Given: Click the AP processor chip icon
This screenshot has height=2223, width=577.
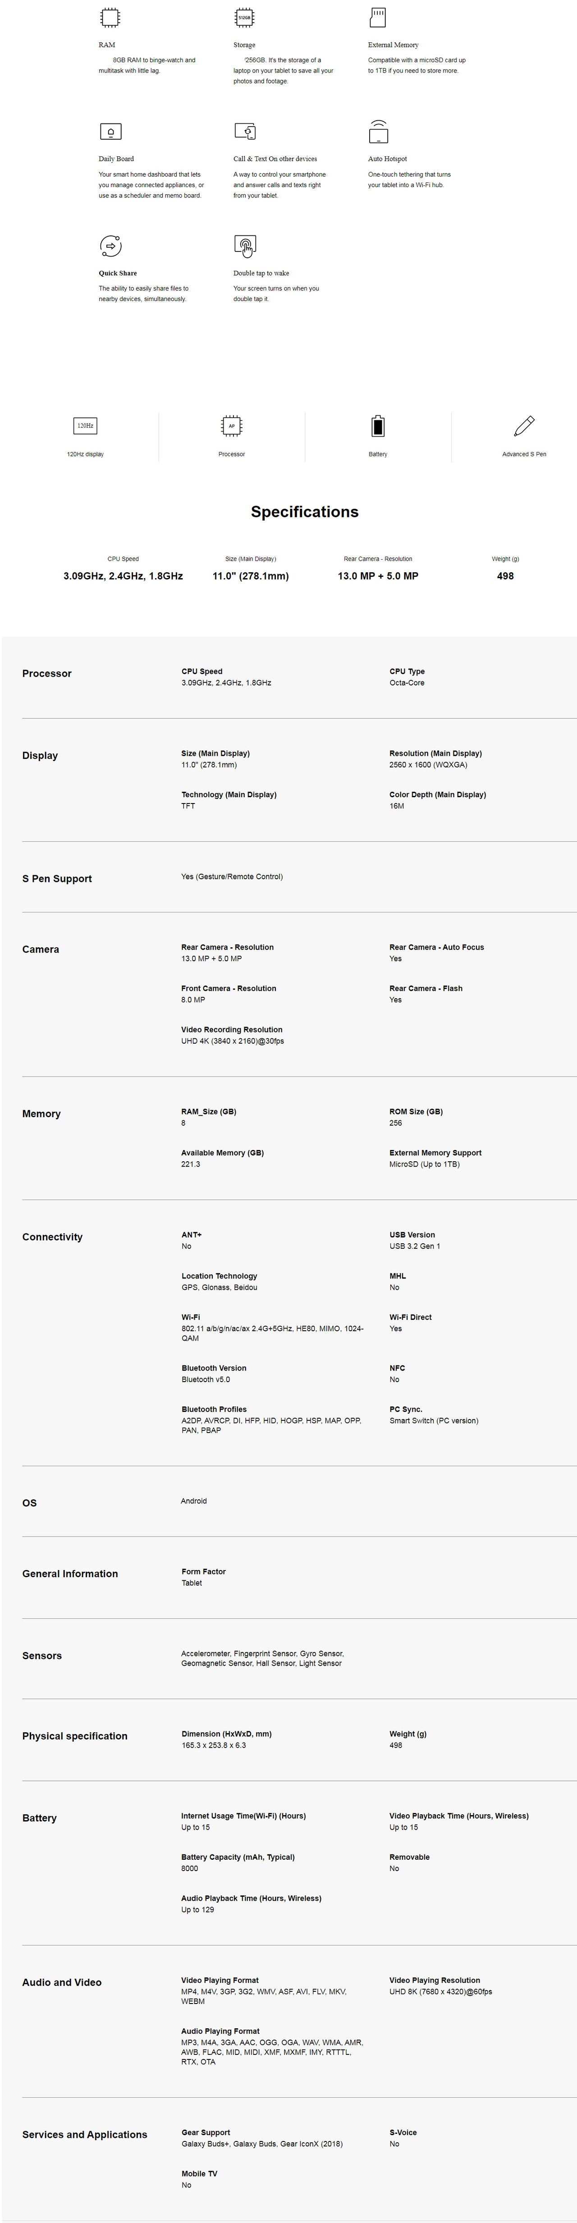Looking at the screenshot, I should tap(232, 425).
